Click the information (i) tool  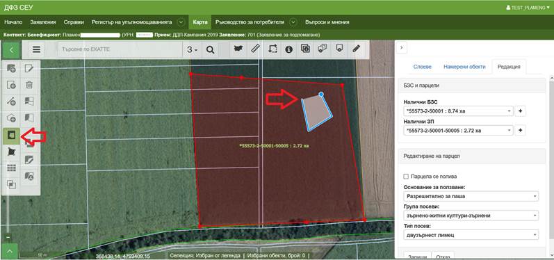(x=289, y=49)
